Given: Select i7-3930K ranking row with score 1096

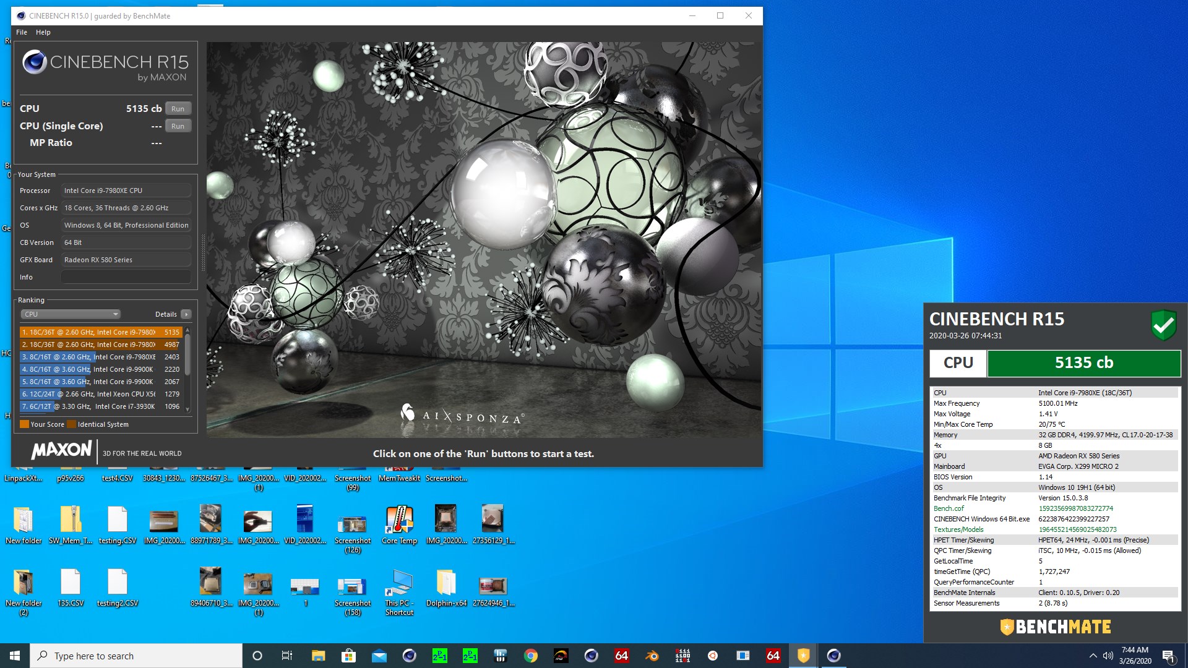Looking at the screenshot, I should click(x=101, y=406).
